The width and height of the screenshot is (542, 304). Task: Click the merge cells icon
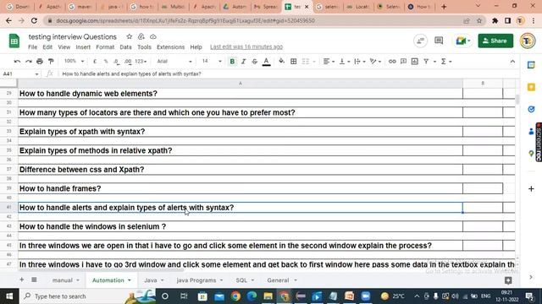(306, 62)
